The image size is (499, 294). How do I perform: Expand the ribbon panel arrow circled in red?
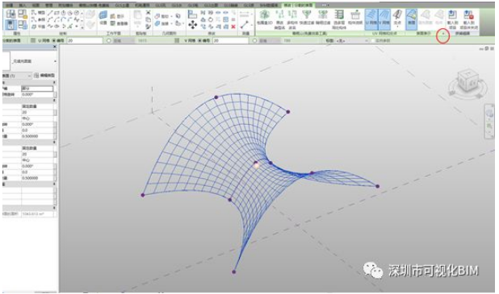[x=443, y=34]
